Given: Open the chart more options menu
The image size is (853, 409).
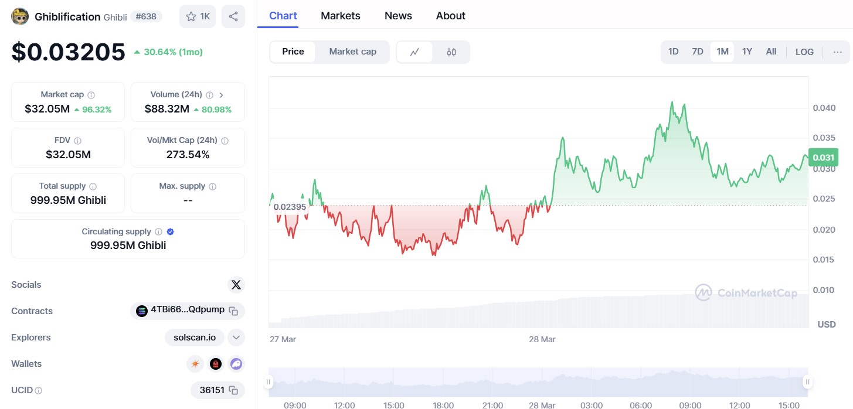Looking at the screenshot, I should tap(837, 52).
